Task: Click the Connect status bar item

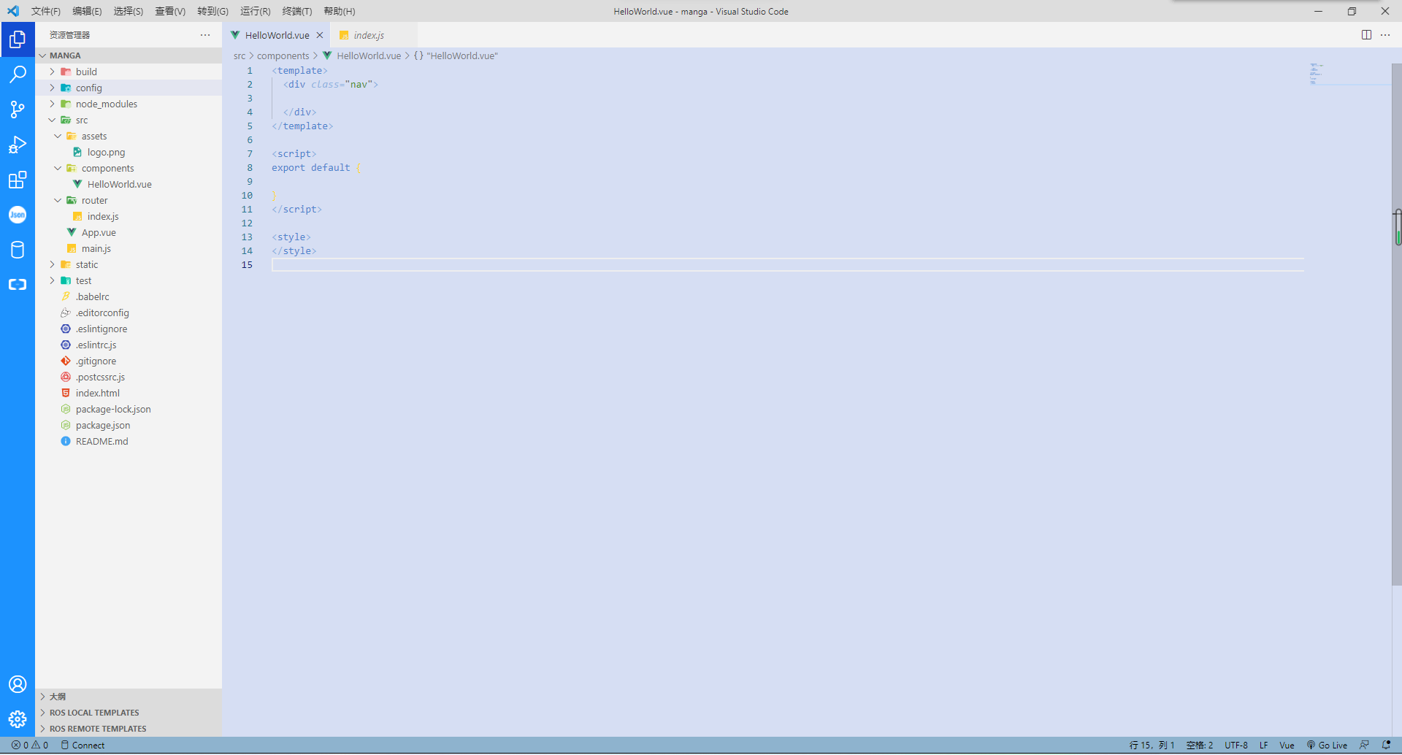Action: pyautogui.click(x=83, y=746)
